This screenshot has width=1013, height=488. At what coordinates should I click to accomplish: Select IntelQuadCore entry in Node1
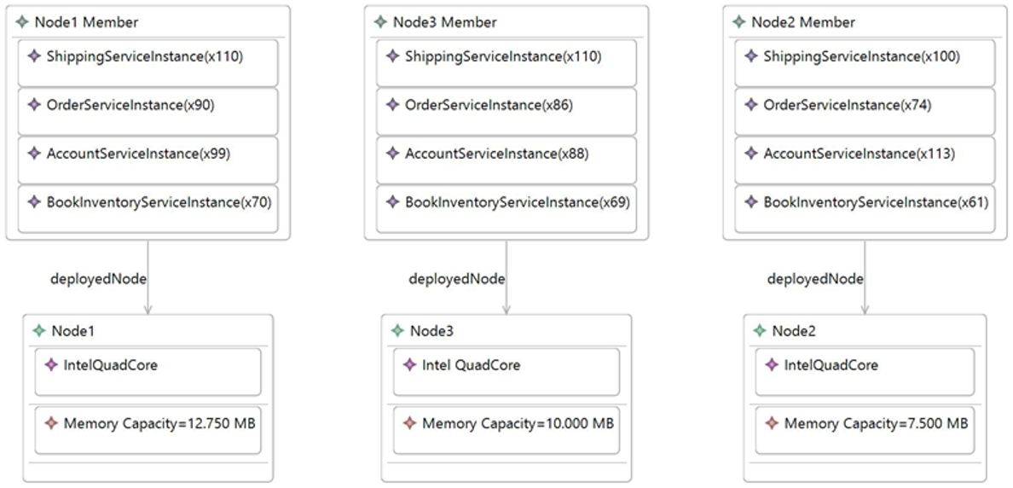pyautogui.click(x=148, y=372)
